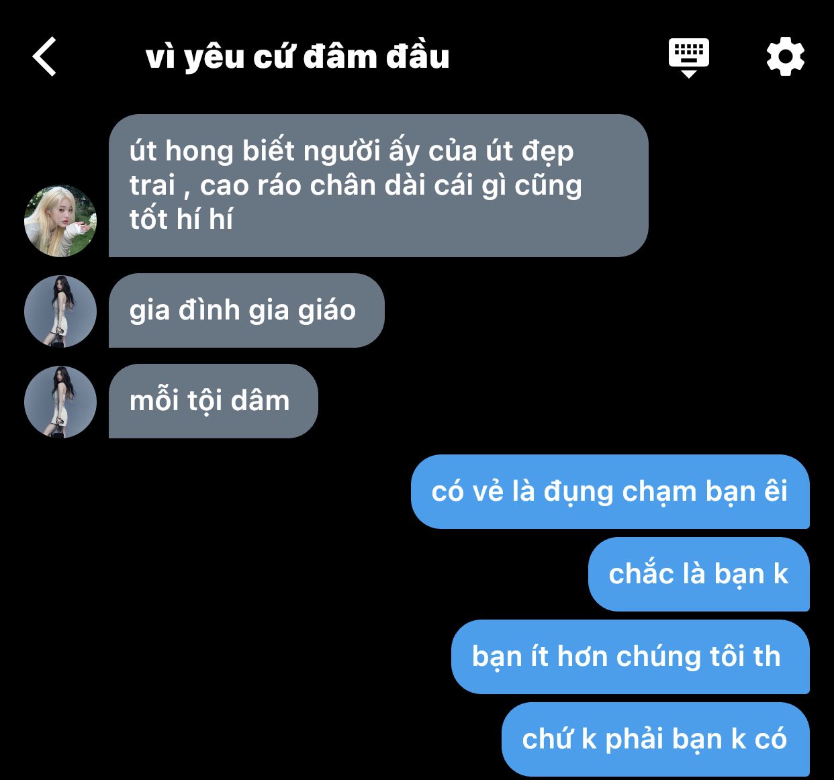Click the cog icon in header
834x780 pixels.
786,57
